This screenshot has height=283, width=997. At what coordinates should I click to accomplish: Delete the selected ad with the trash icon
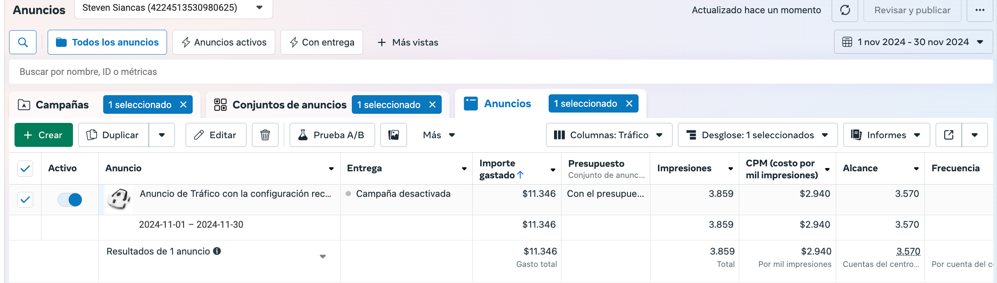point(265,135)
